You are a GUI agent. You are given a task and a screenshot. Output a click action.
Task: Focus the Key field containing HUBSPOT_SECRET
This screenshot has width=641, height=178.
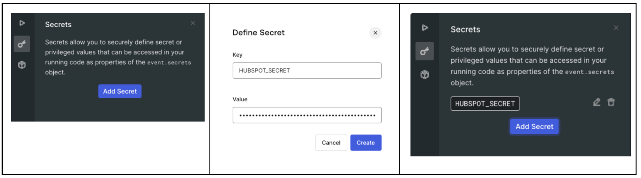click(x=307, y=70)
